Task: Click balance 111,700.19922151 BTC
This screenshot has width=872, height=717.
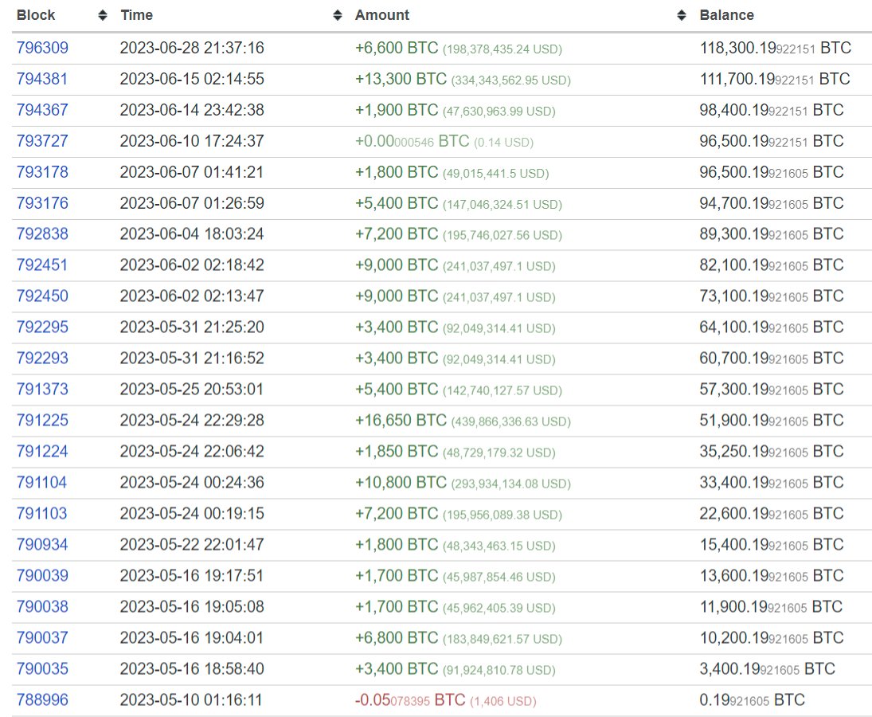Action: coord(775,79)
